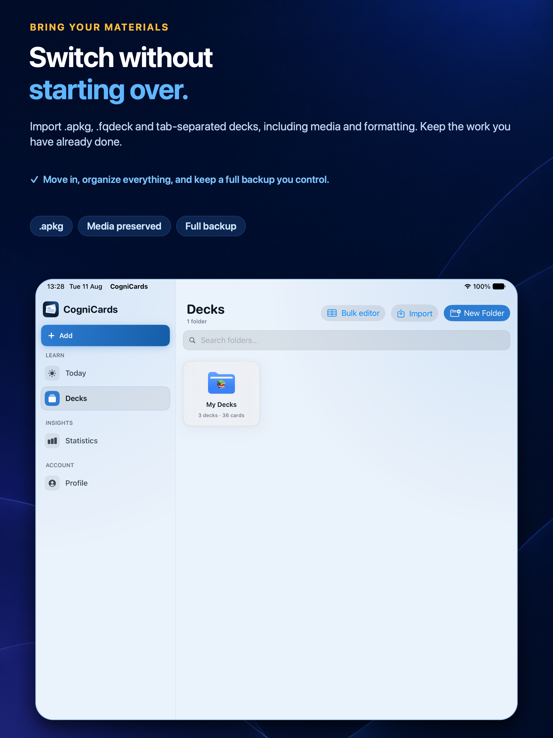Create a New Folder
This screenshot has width=553, height=738.
point(477,313)
